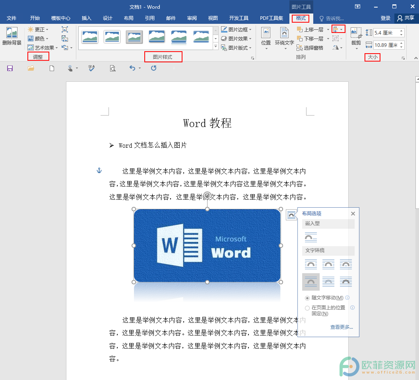Click the 登录 sign-in button

[386, 18]
